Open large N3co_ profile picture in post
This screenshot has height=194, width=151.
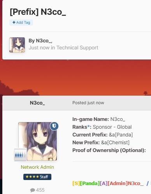37,141
